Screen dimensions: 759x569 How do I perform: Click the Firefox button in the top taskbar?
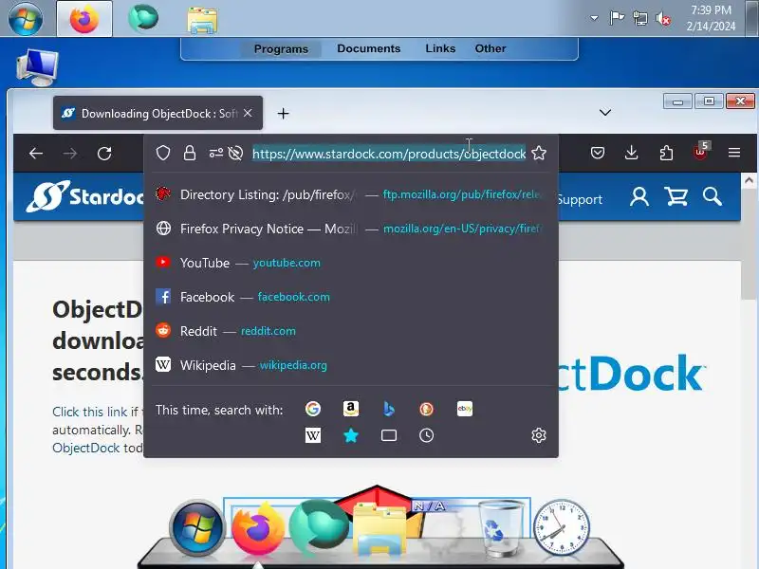[x=84, y=18]
